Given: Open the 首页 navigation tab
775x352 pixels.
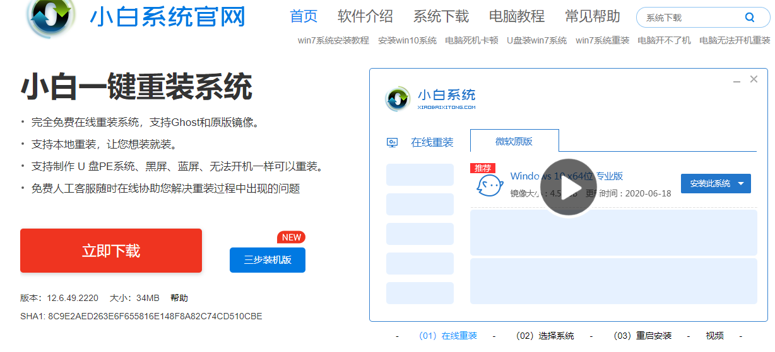Looking at the screenshot, I should (304, 16).
